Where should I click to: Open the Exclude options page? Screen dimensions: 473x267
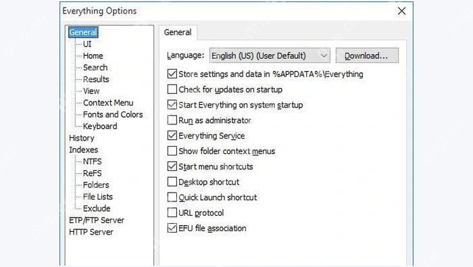97,208
